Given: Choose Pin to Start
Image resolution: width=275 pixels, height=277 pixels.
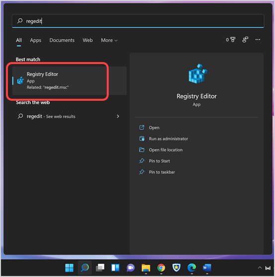Looking at the screenshot, I should 159,161.
